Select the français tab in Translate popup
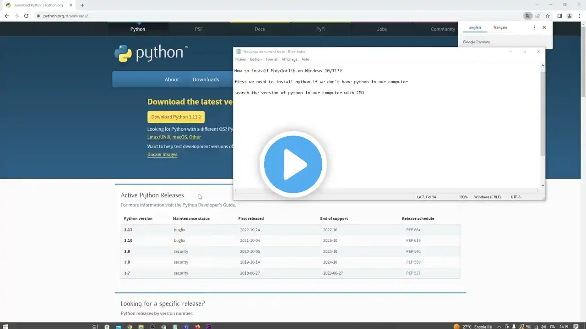The width and height of the screenshot is (586, 329). pos(500,27)
